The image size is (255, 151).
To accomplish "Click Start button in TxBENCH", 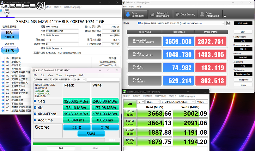I will (x=243, y=32).
